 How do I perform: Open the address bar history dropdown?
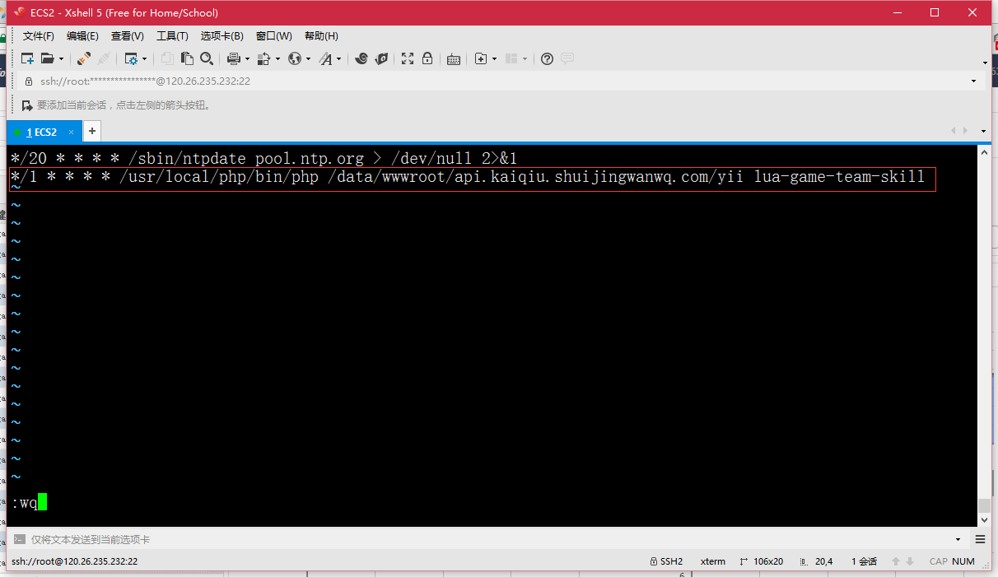click(973, 81)
